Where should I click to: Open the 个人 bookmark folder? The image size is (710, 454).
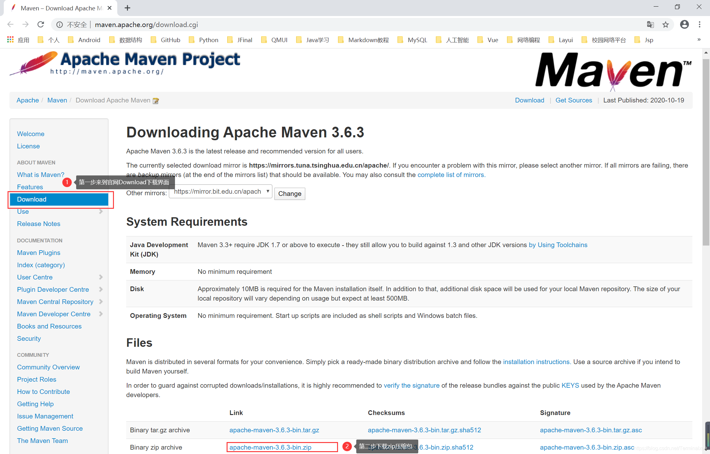48,40
